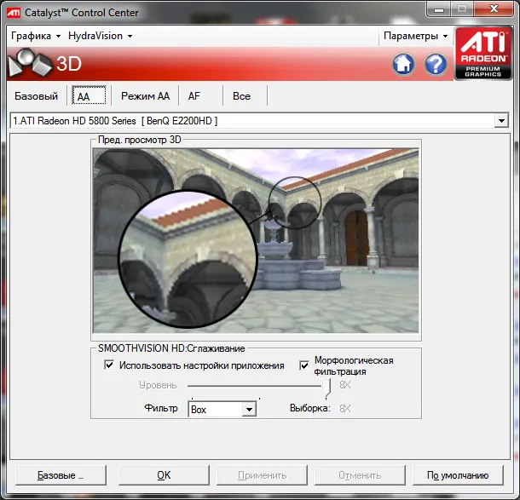
Task: Open the 'Параметры' dropdown menu
Action: [415, 36]
